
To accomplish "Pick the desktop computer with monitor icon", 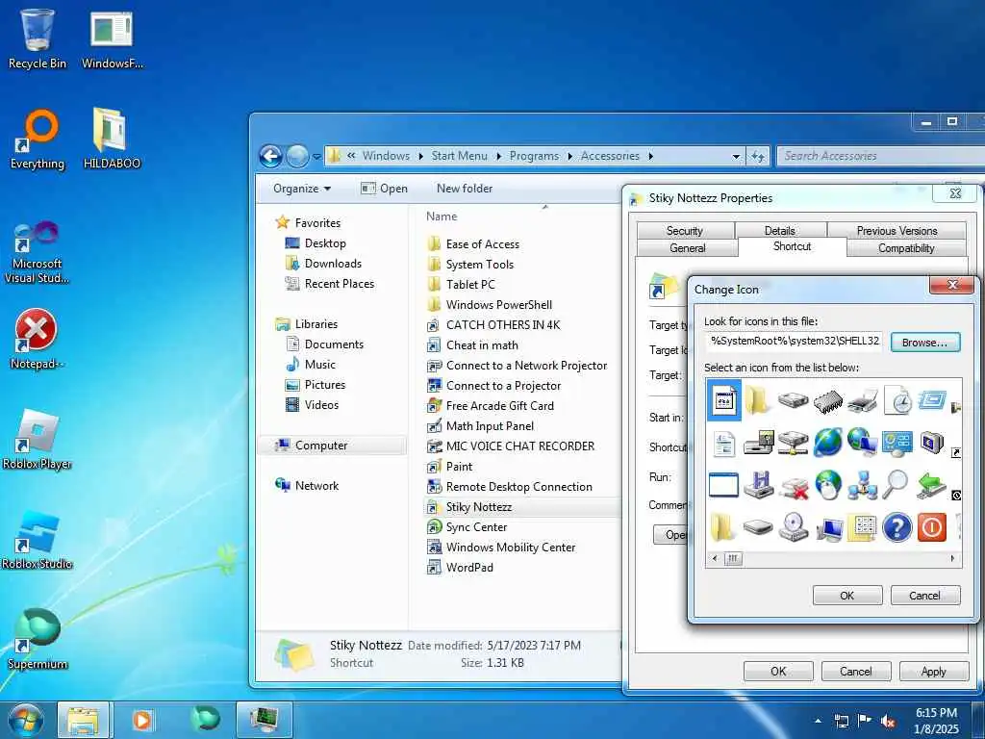I will [x=828, y=528].
